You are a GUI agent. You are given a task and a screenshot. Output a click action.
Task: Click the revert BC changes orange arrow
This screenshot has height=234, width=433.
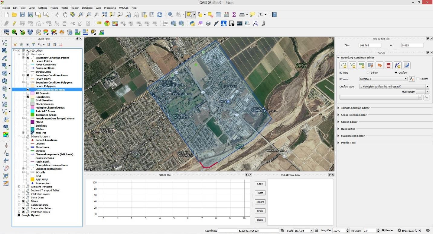click(x=379, y=65)
